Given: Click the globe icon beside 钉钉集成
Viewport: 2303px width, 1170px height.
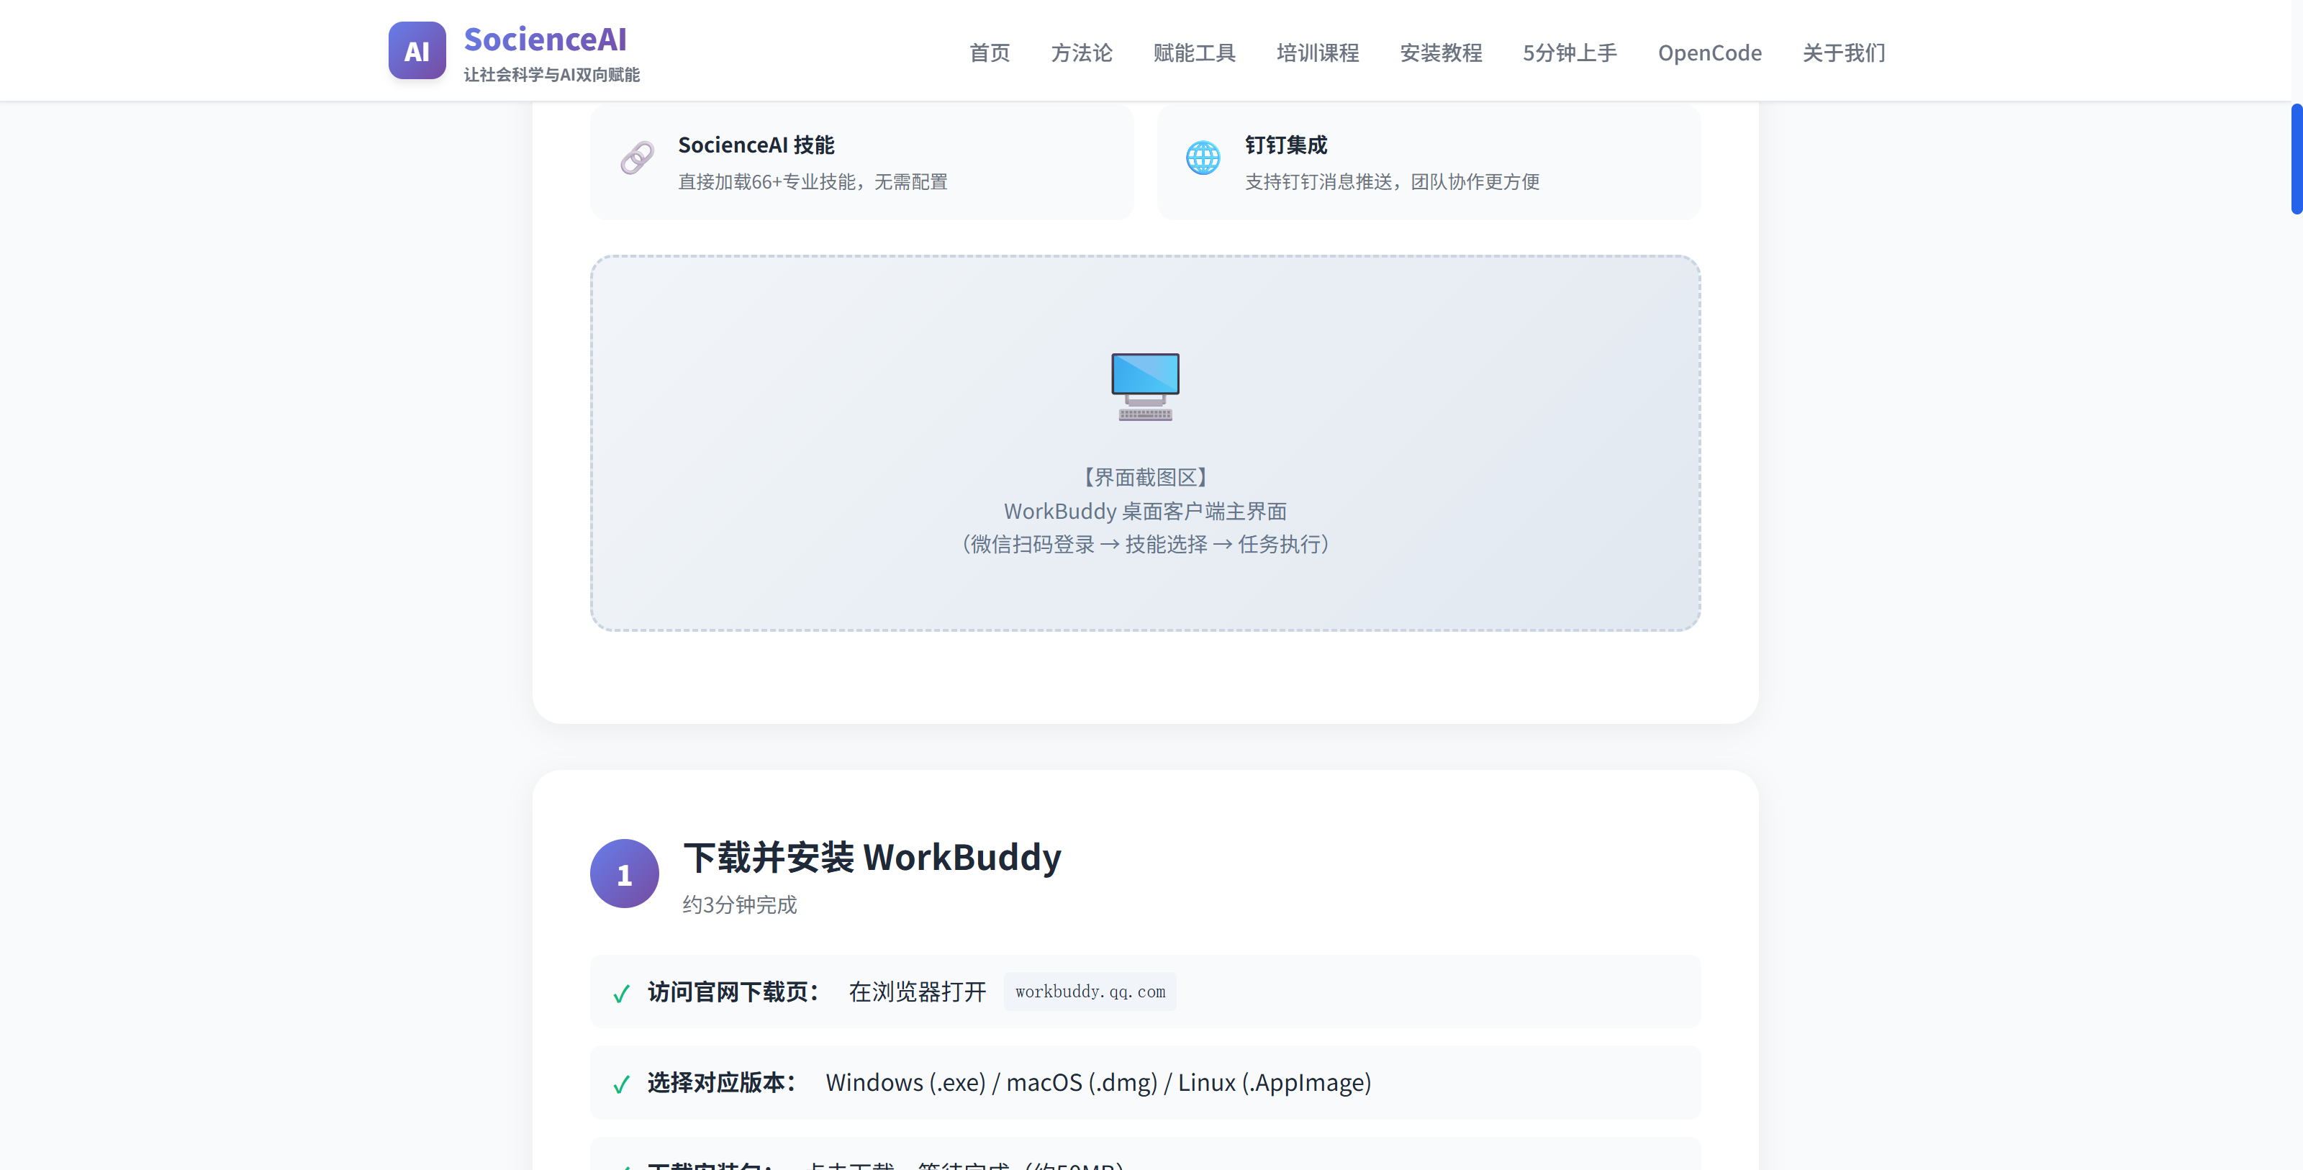Looking at the screenshot, I should pos(1203,158).
